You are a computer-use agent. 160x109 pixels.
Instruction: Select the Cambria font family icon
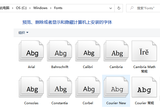(x=116, y=51)
